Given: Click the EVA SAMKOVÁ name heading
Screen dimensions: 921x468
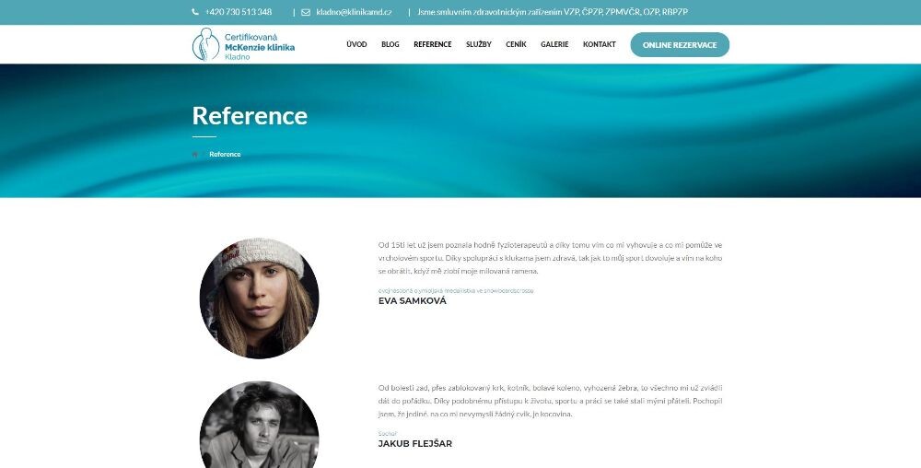Looking at the screenshot, I should click(413, 300).
